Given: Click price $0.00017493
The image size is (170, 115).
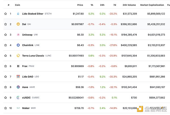Looking at the screenshot, I should [x=76, y=56].
